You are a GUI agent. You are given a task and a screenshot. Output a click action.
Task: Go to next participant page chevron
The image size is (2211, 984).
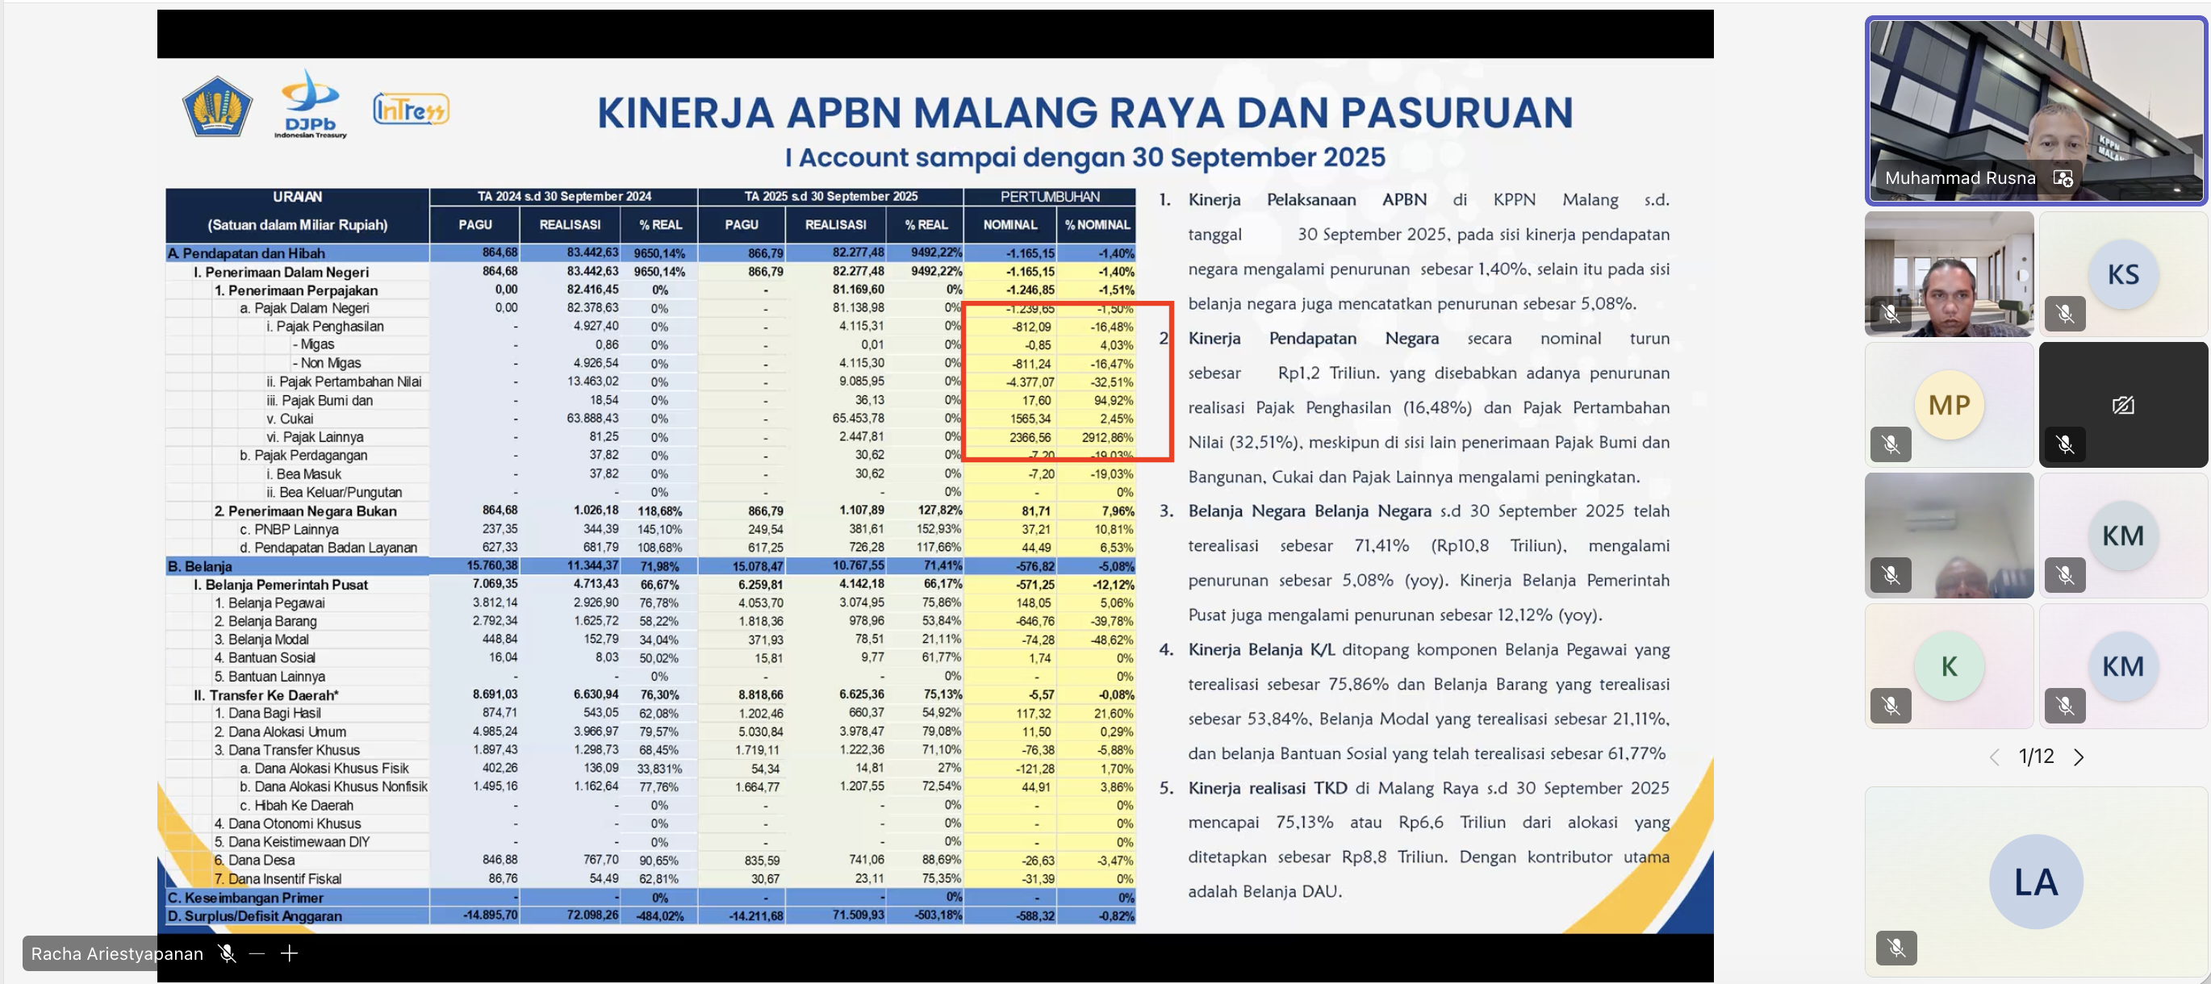click(2078, 757)
